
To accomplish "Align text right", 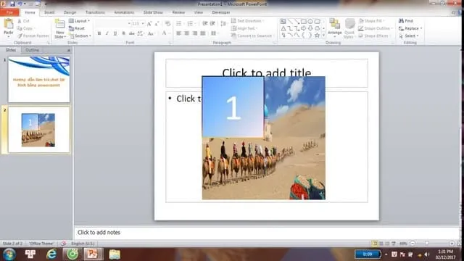I will (x=195, y=33).
